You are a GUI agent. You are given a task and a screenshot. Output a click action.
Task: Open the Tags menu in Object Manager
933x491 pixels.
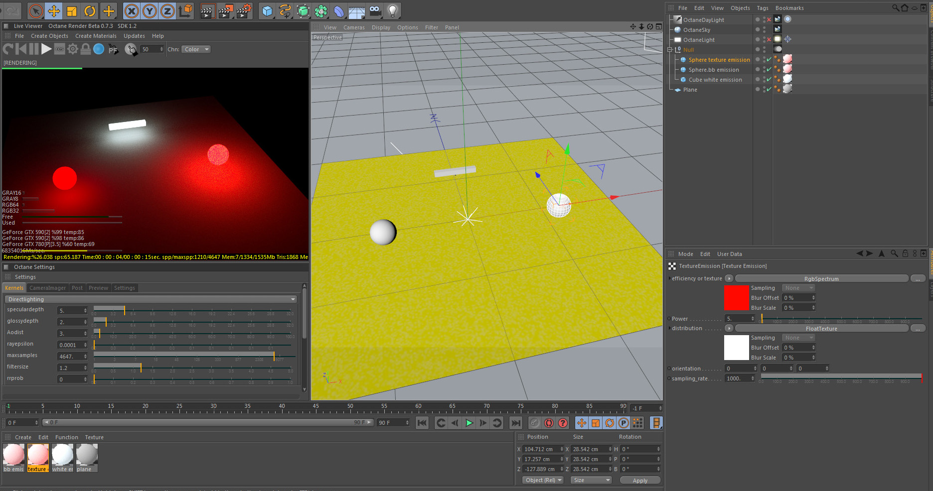pyautogui.click(x=763, y=8)
